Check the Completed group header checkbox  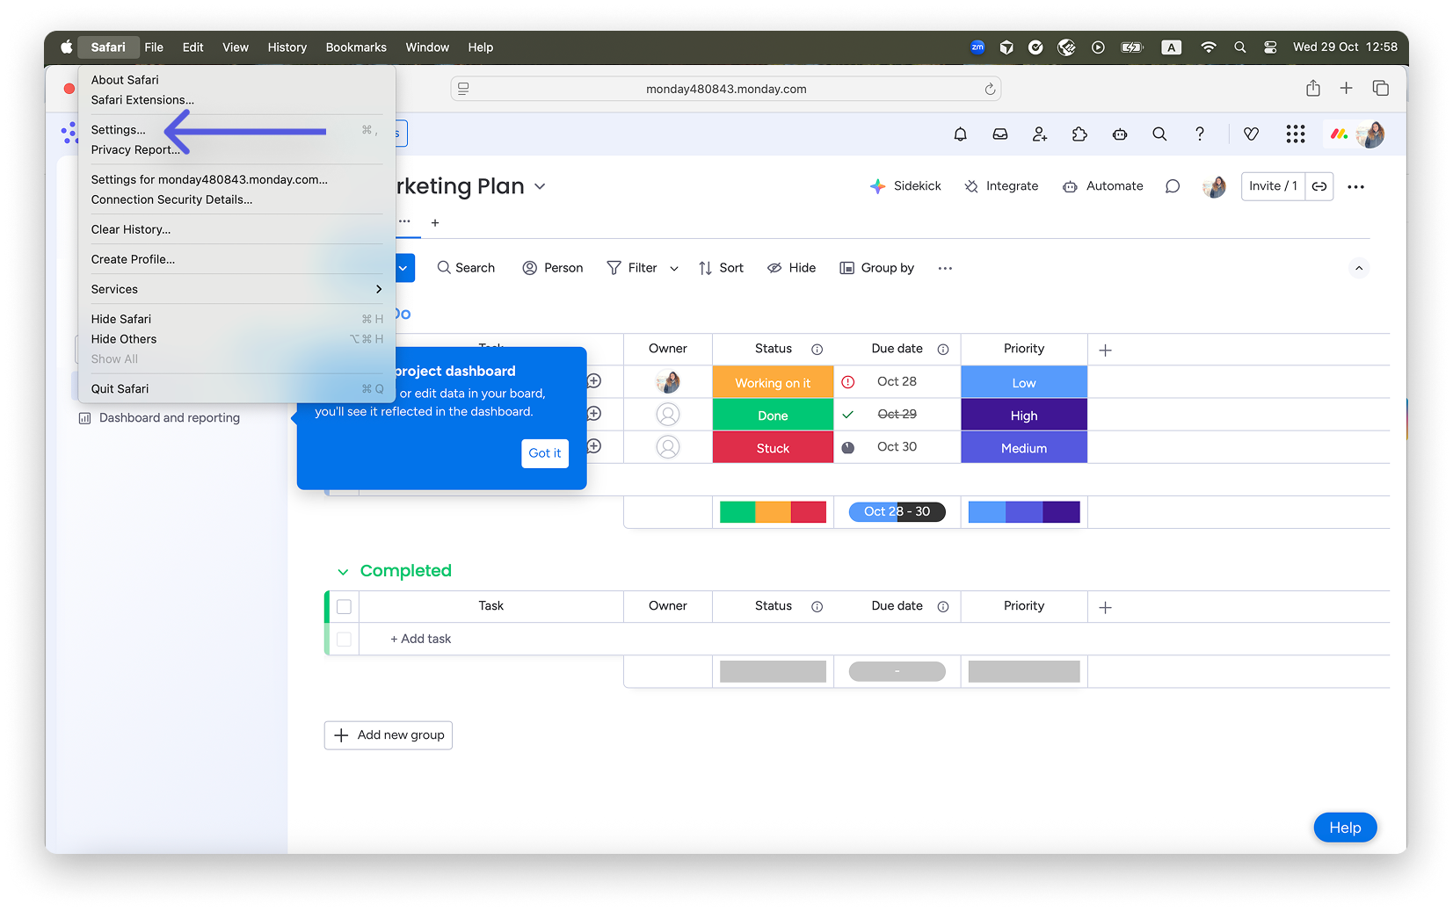coord(344,607)
